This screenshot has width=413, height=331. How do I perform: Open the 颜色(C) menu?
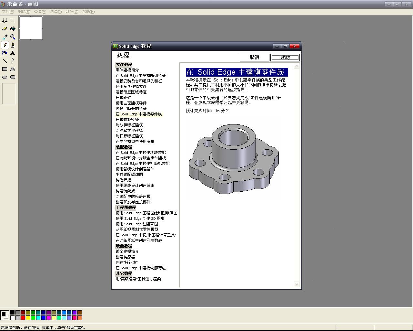pos(72,12)
